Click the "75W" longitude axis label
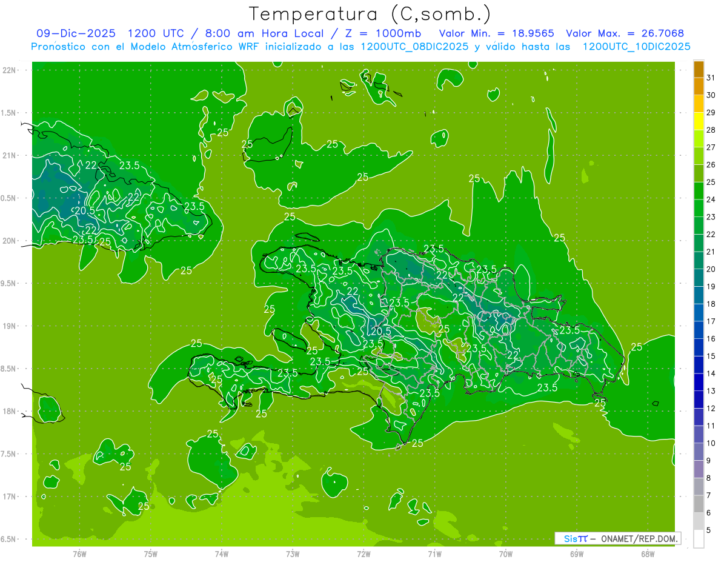The image size is (727, 562). 150,554
